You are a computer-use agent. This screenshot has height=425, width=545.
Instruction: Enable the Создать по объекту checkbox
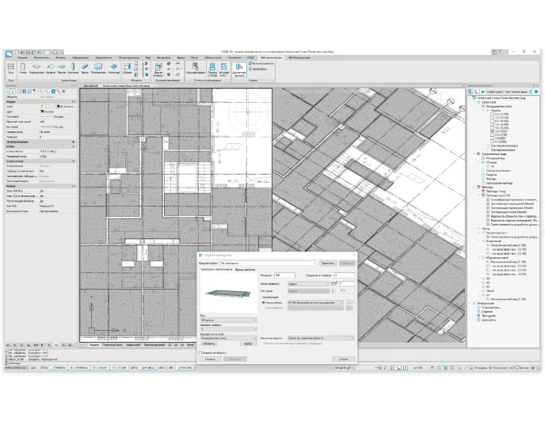click(201, 352)
